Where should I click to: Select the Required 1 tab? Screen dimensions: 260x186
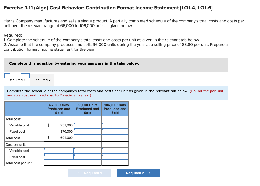click(17, 80)
